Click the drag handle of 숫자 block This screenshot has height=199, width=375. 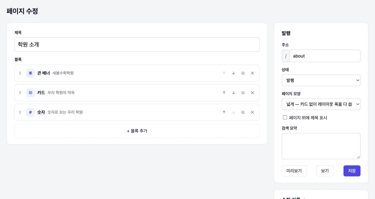click(x=20, y=112)
